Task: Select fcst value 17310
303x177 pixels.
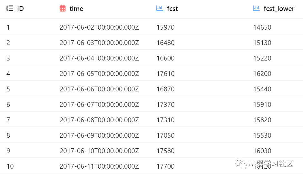Action: click(165, 120)
